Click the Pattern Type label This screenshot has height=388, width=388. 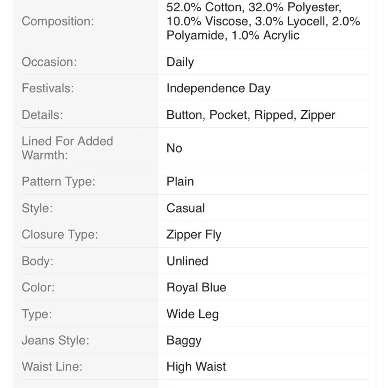(59, 182)
